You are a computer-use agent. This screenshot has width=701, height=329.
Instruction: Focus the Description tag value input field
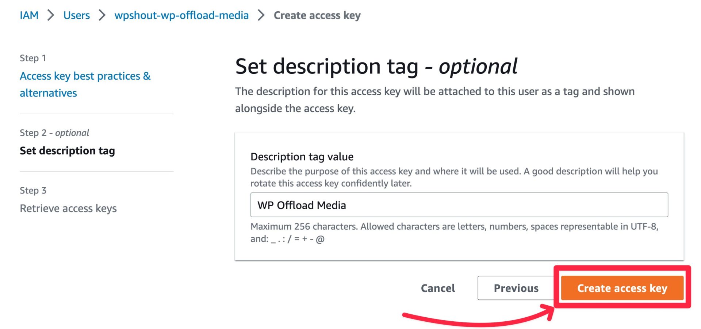click(458, 205)
